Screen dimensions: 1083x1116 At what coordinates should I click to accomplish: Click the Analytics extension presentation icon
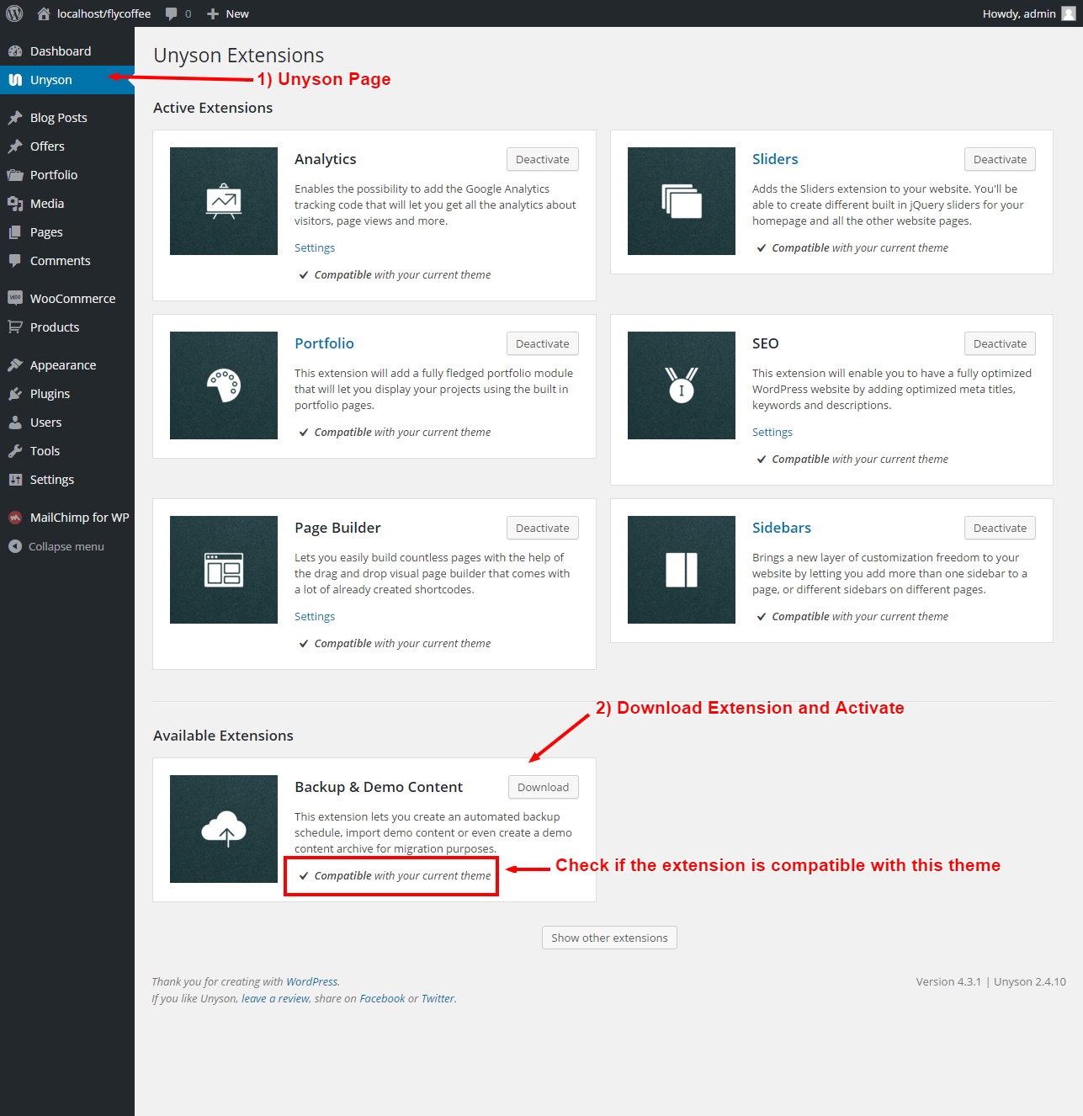224,201
